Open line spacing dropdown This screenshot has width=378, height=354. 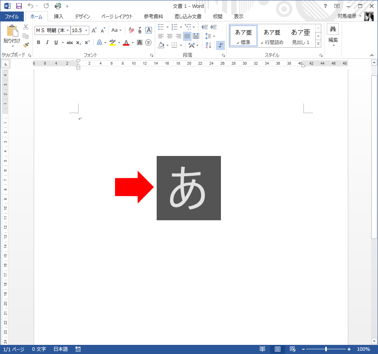tap(210, 36)
